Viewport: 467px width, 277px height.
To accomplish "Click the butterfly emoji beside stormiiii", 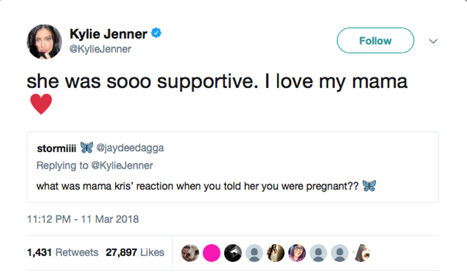I will [x=86, y=147].
